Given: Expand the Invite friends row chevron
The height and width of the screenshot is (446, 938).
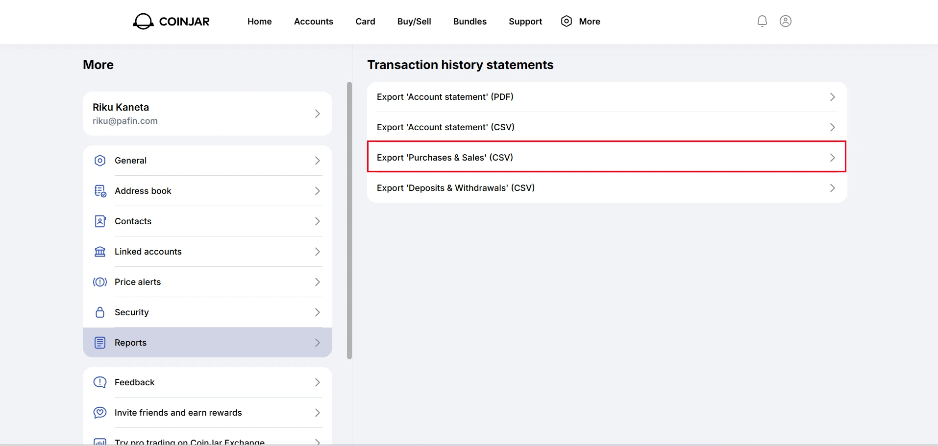Looking at the screenshot, I should [318, 413].
